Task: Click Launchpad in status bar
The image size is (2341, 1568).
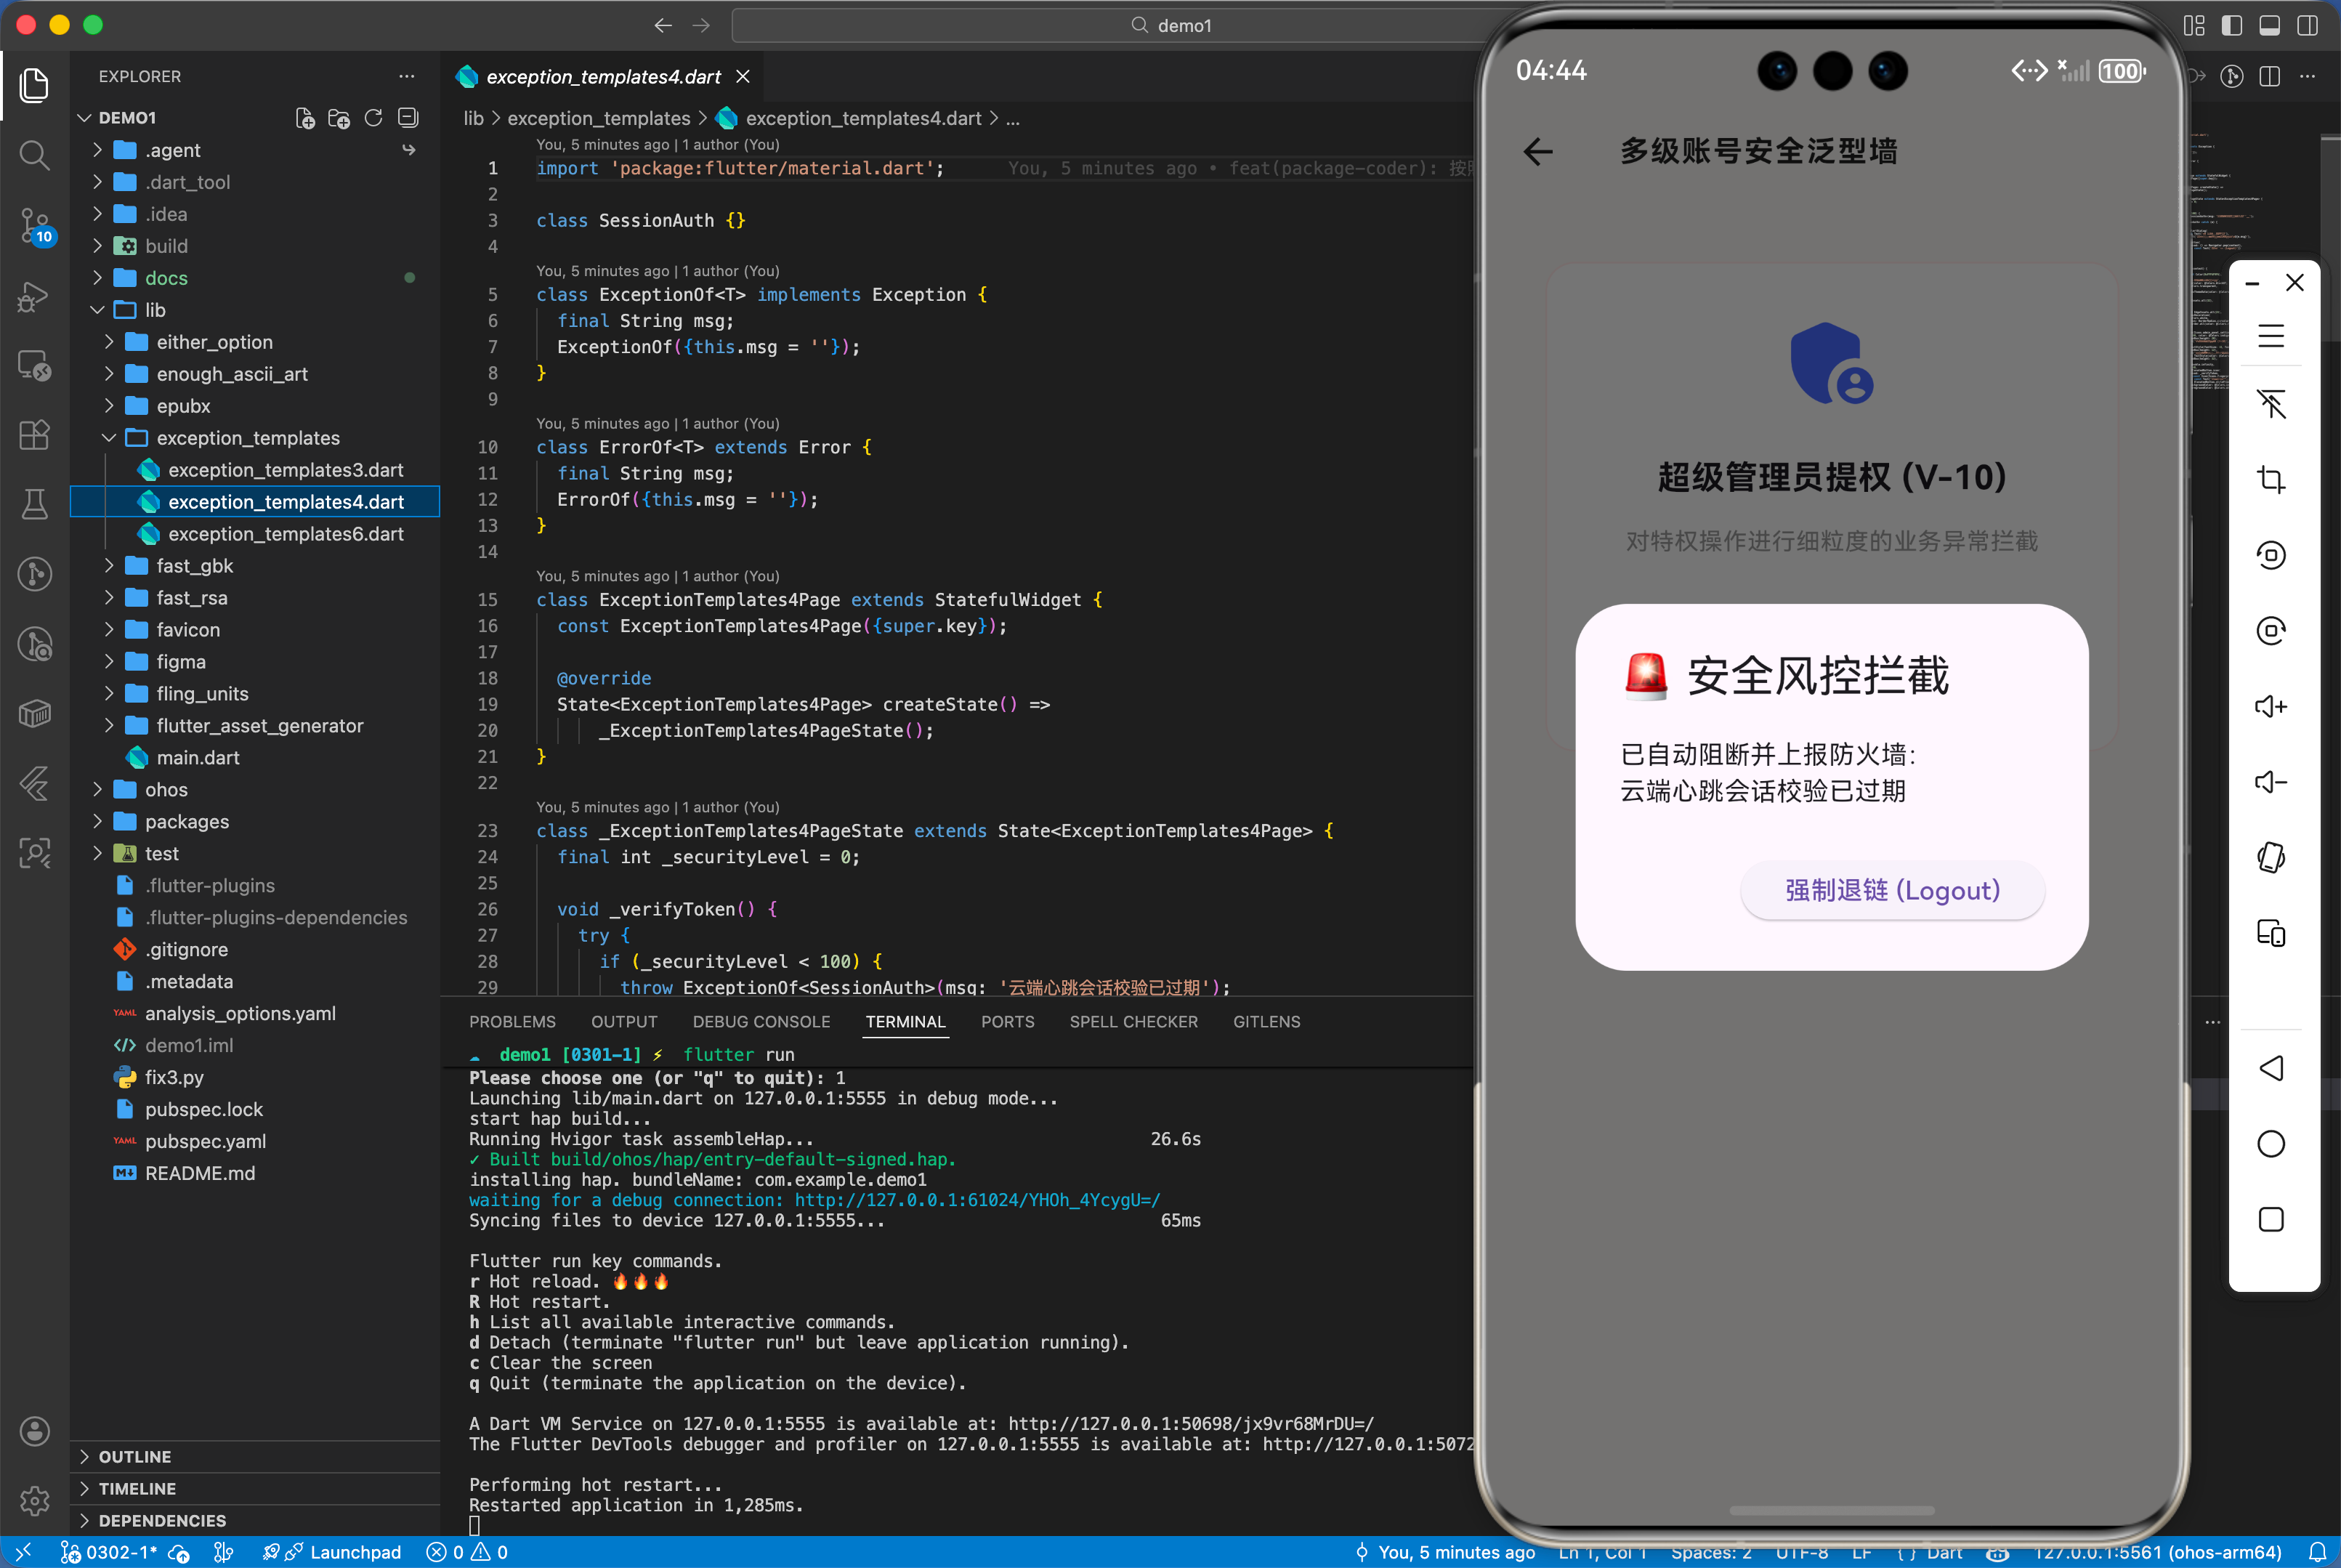Action: point(354,1552)
